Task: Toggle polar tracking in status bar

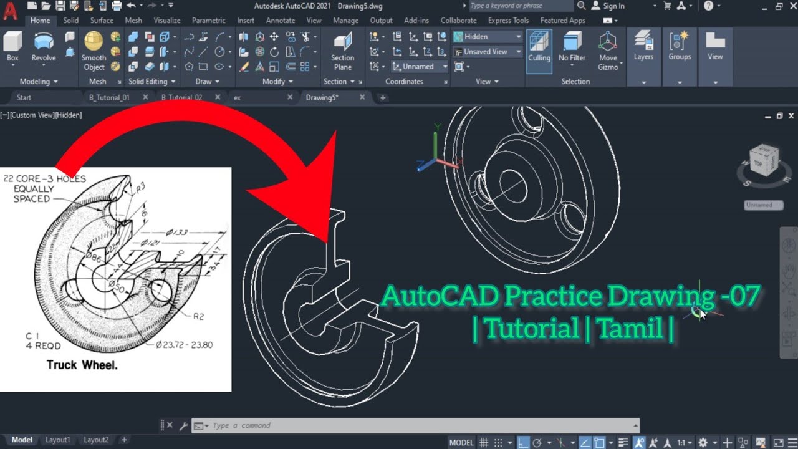Action: click(537, 442)
